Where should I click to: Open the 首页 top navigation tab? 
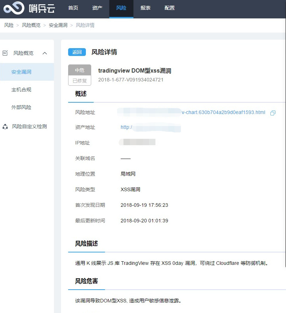(x=73, y=8)
